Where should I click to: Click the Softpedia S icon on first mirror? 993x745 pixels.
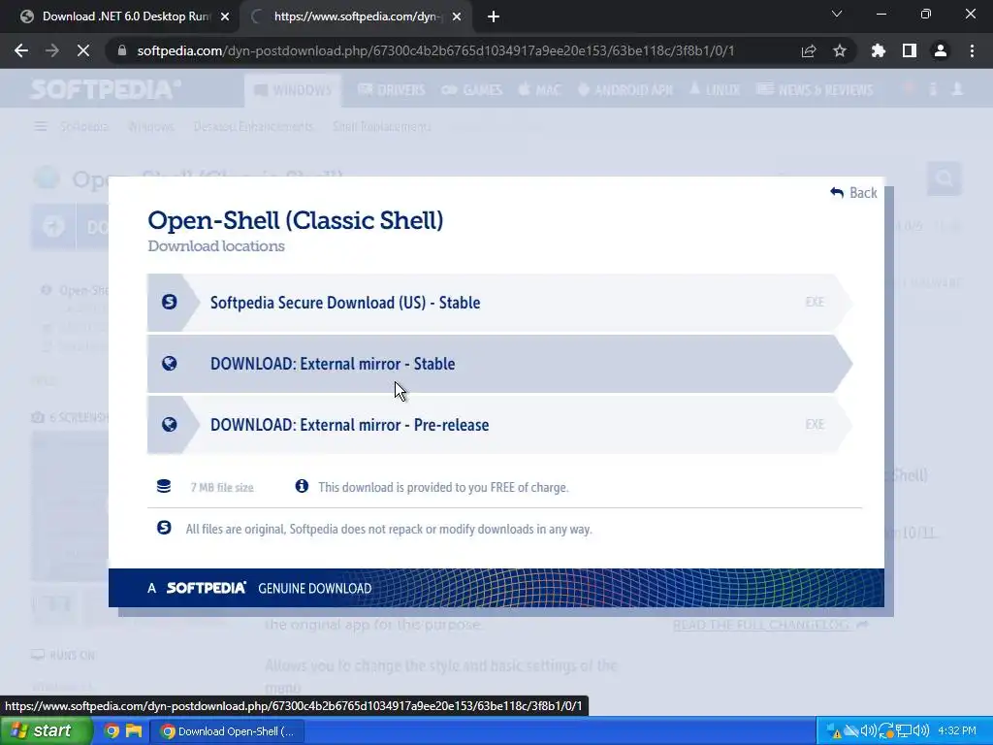click(x=169, y=302)
